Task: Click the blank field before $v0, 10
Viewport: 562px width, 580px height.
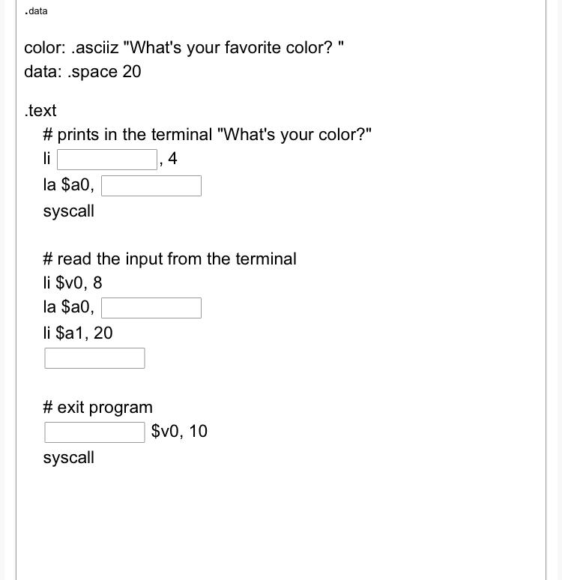Action: [94, 432]
